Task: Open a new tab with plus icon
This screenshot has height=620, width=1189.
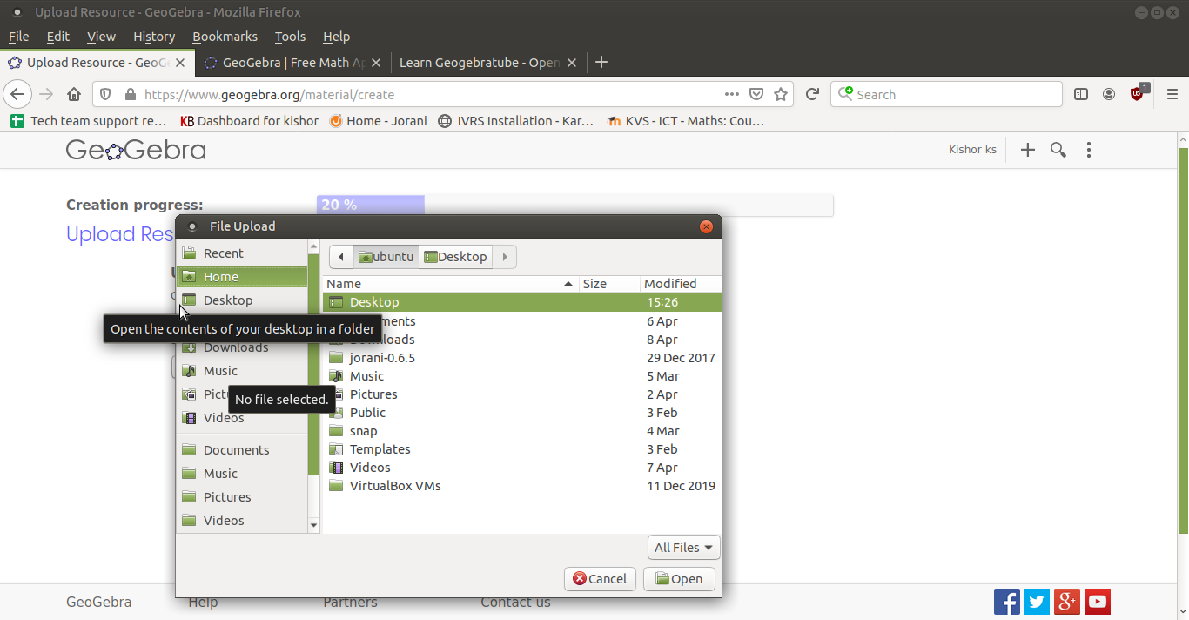Action: pos(601,62)
